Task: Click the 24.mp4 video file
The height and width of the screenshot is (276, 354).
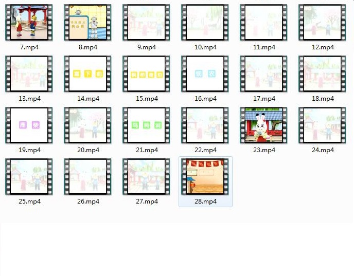Action: click(323, 125)
